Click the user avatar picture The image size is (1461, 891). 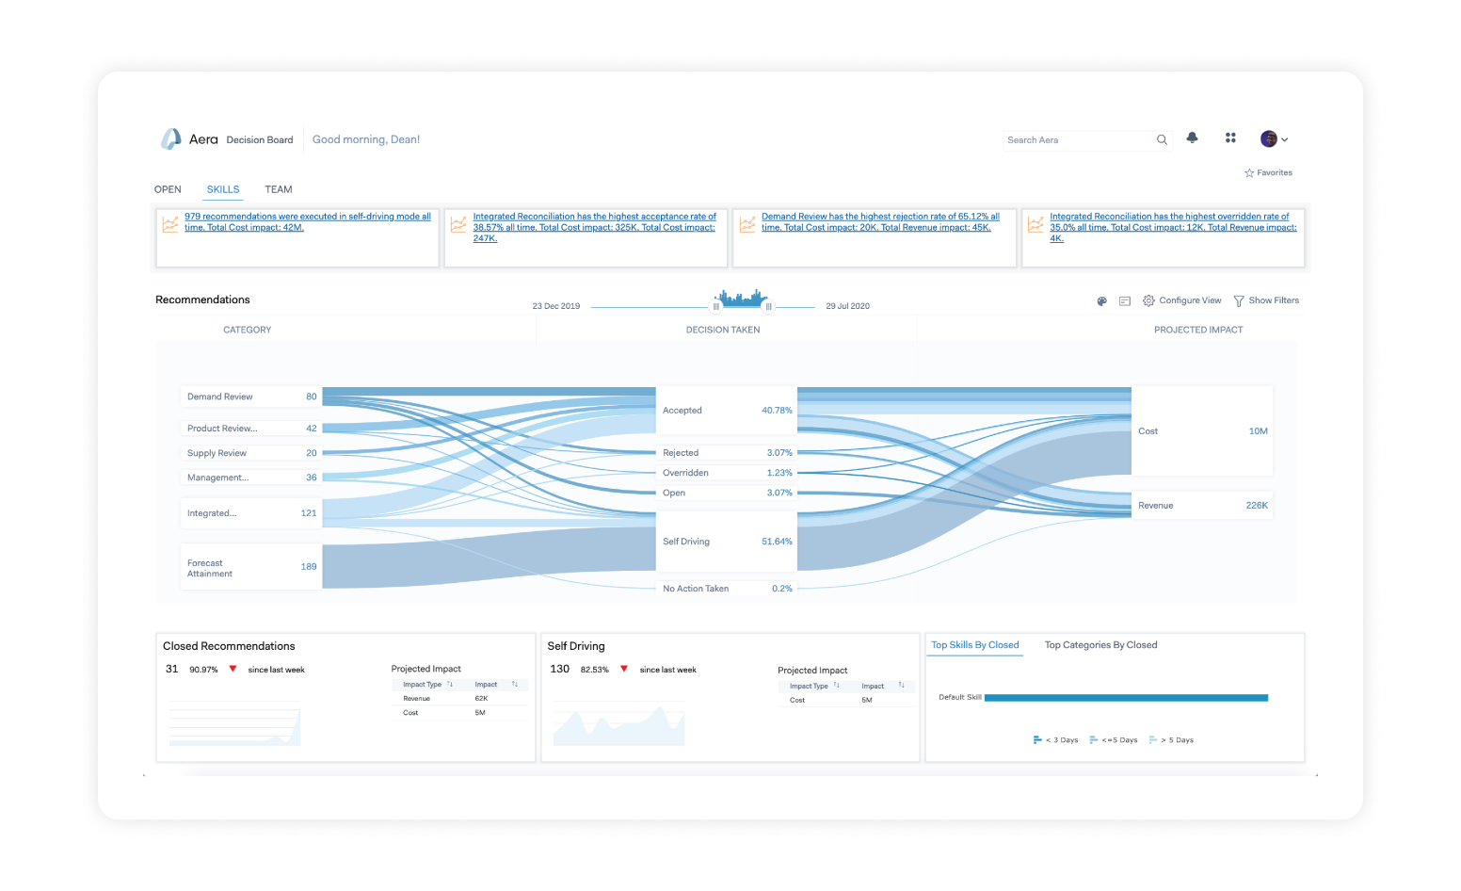coord(1269,139)
